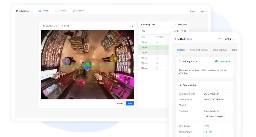Switch to the Time Settings tab

[220, 50]
